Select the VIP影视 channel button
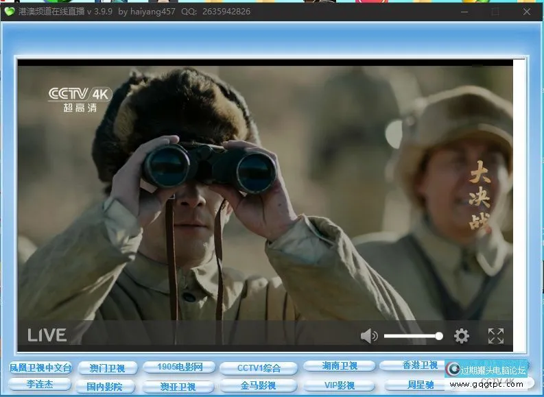Viewport: 544px width, 397px height. (338, 385)
